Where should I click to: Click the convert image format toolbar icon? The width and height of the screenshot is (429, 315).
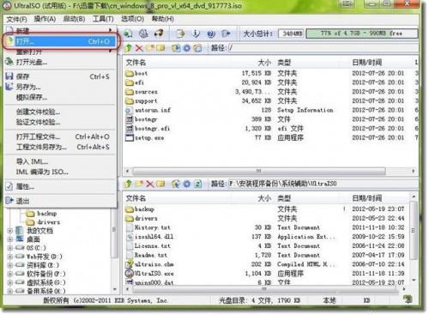[180, 33]
